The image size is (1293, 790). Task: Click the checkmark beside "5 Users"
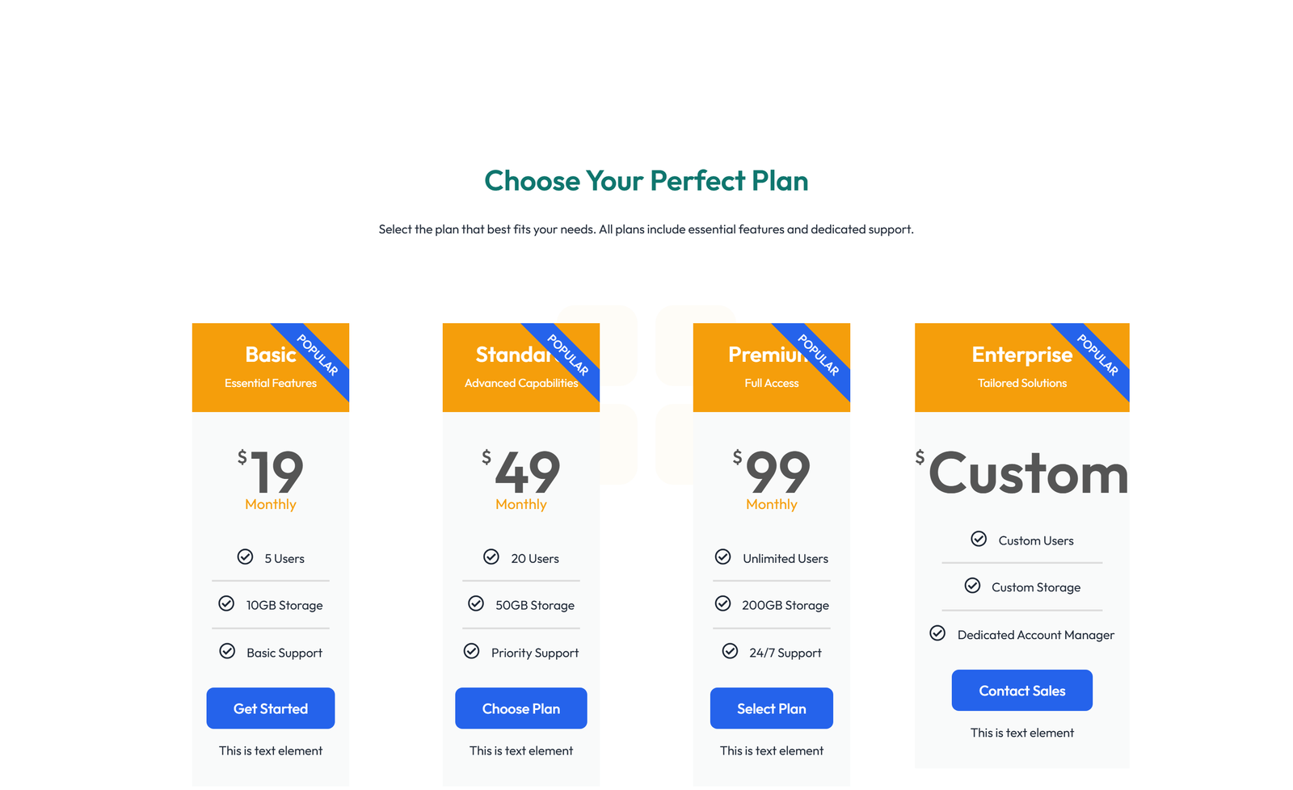[245, 557]
